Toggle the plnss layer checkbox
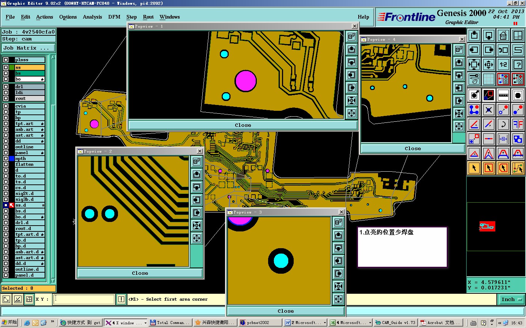This screenshot has width=526, height=328. coord(6,60)
